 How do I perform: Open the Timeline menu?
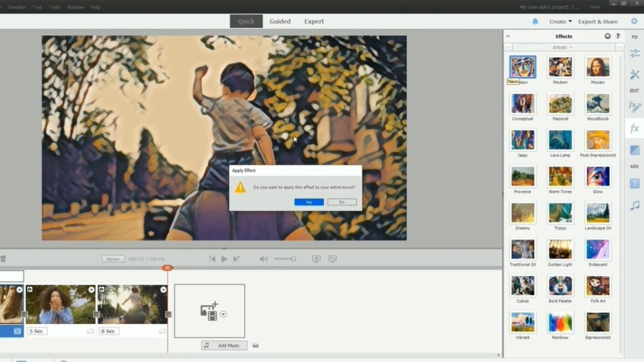[x=17, y=7]
